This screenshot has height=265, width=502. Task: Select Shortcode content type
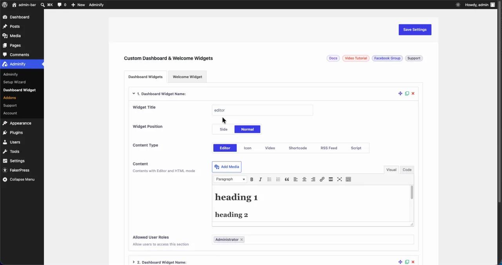[x=298, y=148]
